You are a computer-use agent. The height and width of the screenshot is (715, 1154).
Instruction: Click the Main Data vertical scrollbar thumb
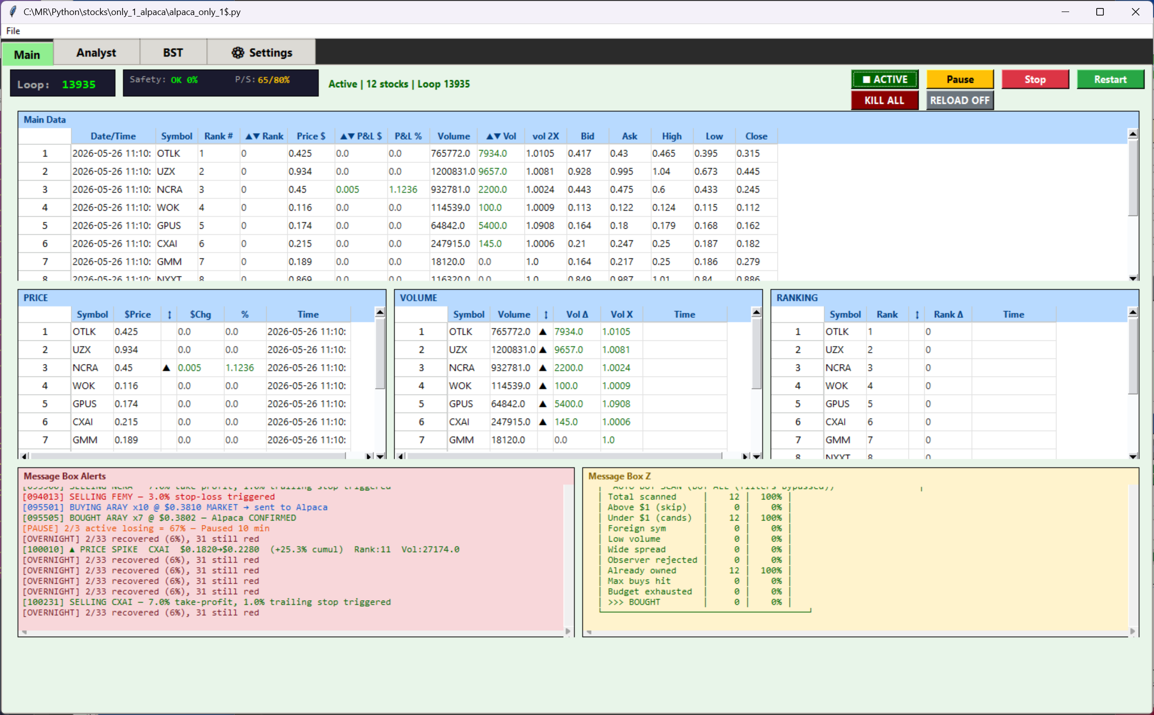[1133, 177]
